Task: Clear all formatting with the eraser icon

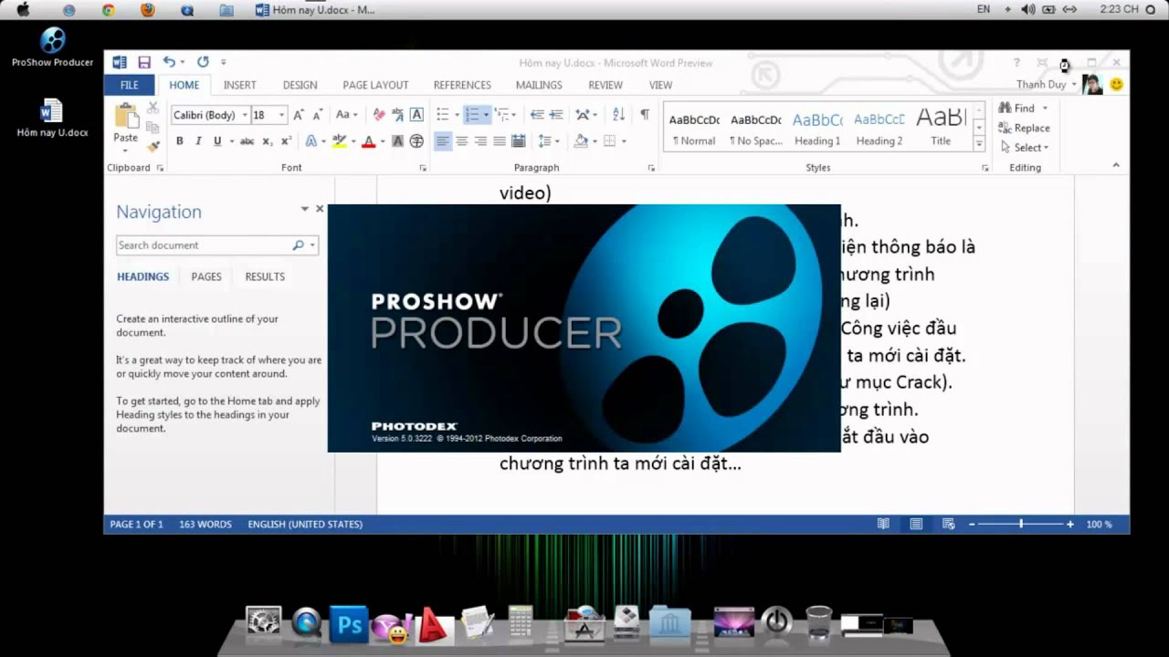Action: 379,115
